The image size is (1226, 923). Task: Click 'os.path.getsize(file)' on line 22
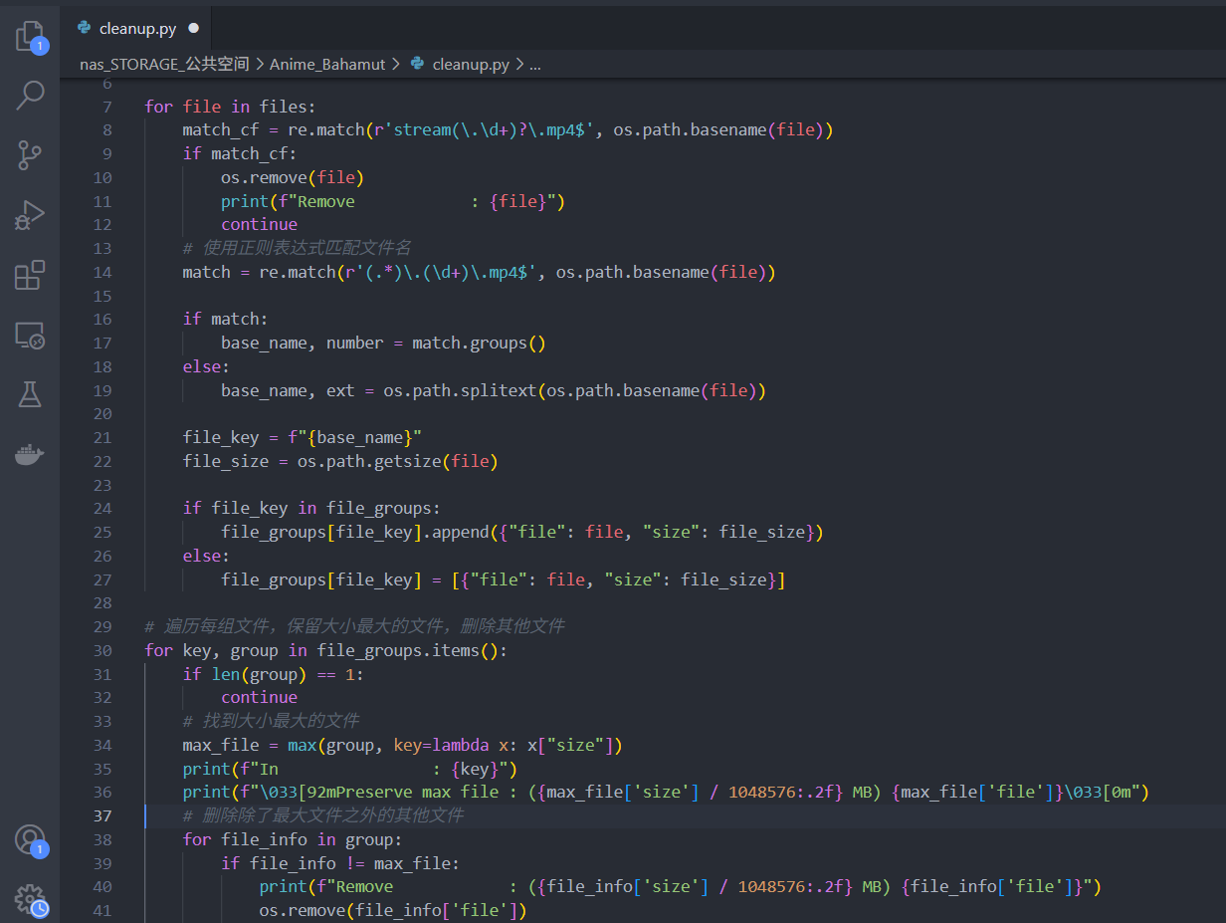point(398,461)
